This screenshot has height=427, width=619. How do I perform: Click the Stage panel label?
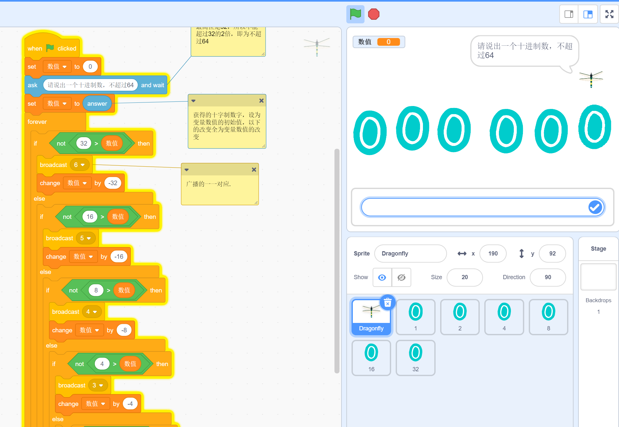(x=598, y=249)
